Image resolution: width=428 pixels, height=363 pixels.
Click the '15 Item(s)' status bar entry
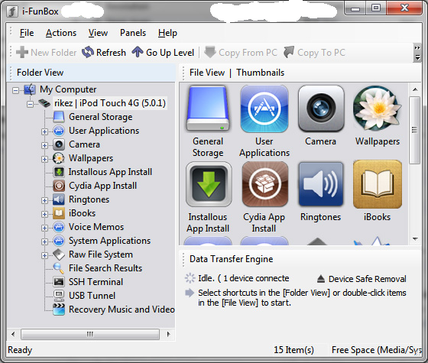coord(293,350)
